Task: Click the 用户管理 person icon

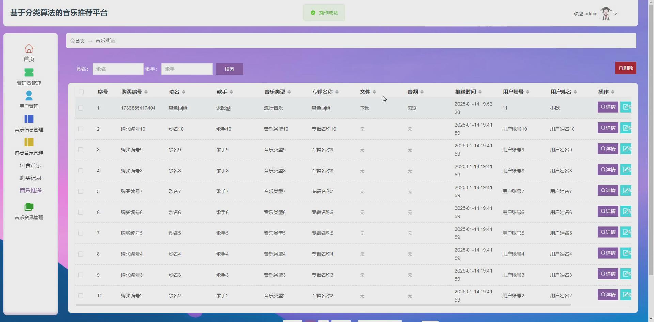Action: [29, 95]
